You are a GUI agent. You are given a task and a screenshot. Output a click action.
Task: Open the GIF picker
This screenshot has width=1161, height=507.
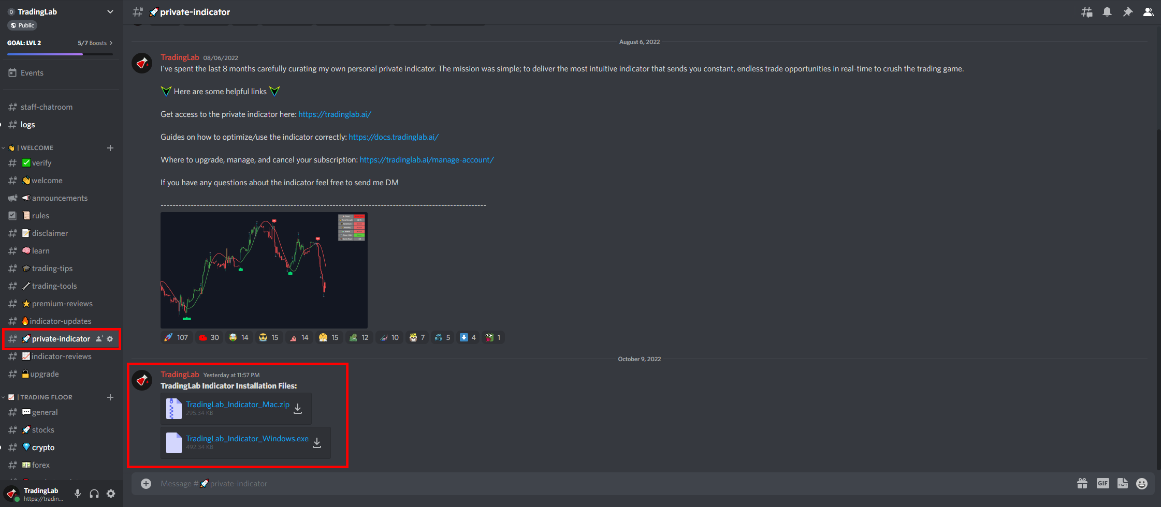pos(1102,483)
